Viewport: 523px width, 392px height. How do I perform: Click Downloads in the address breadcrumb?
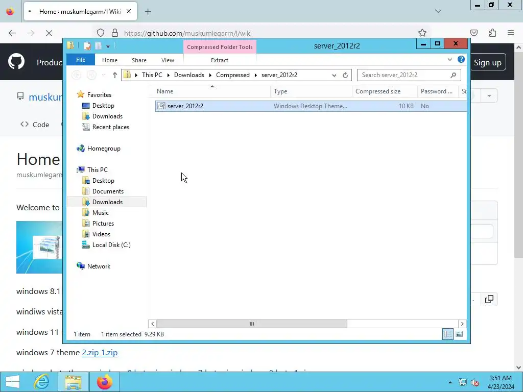[189, 75]
